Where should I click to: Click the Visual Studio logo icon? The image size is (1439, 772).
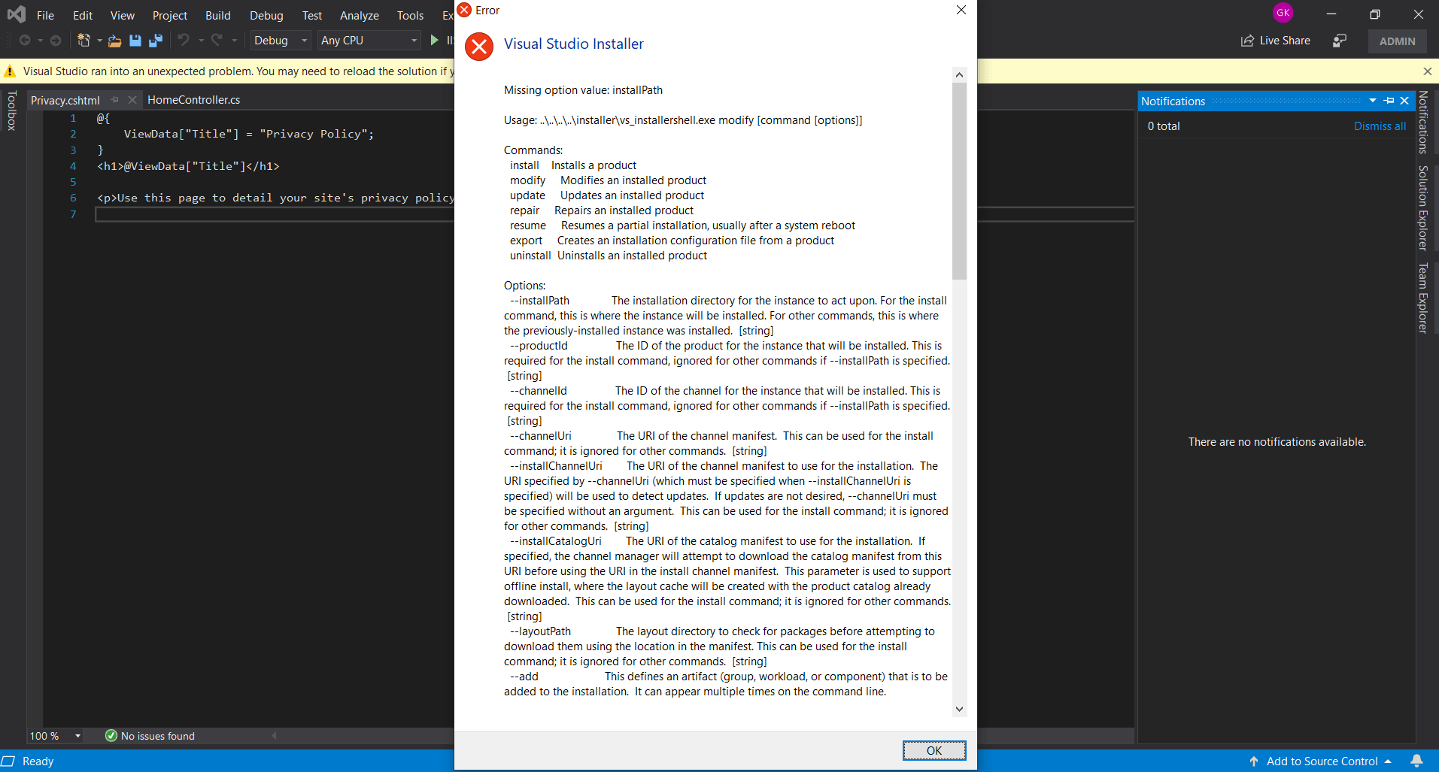coord(16,14)
